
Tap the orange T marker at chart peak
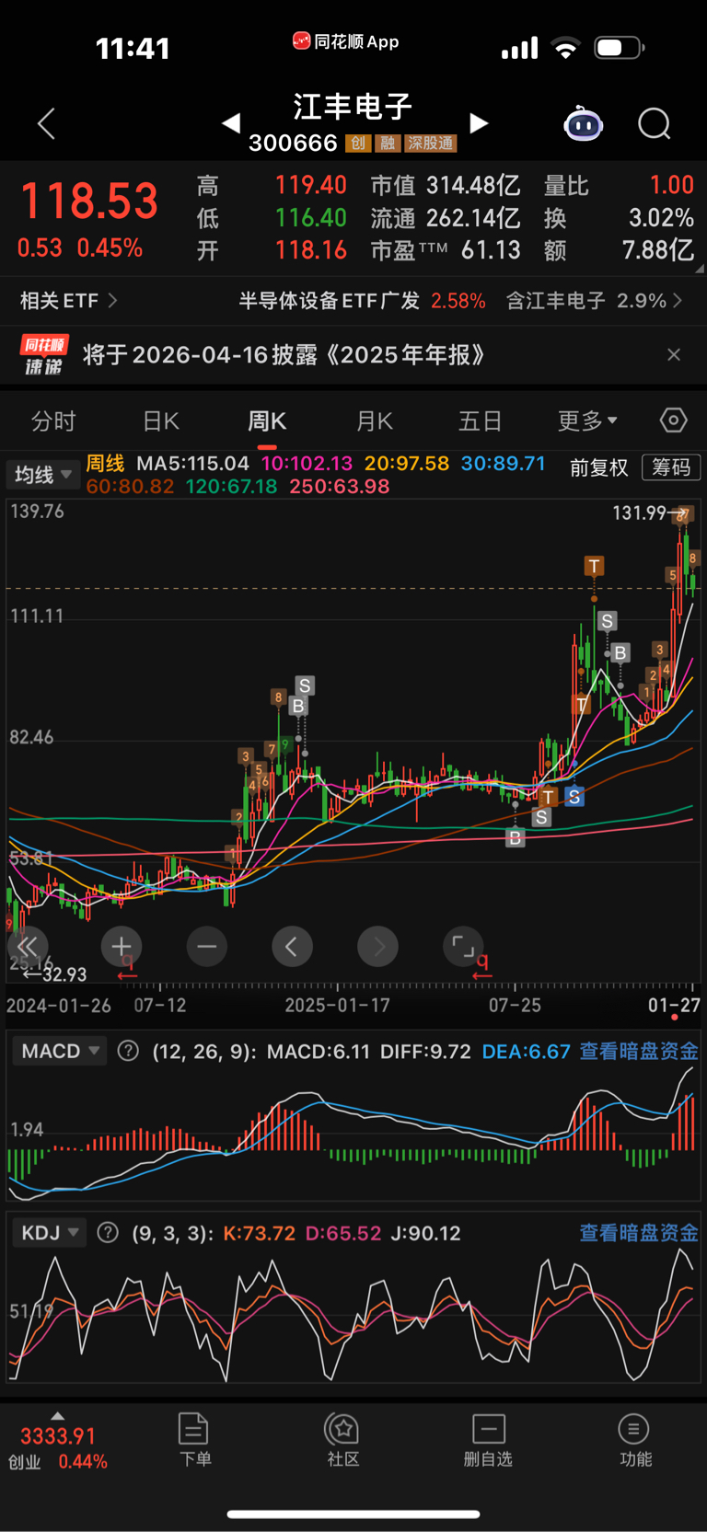coord(594,566)
